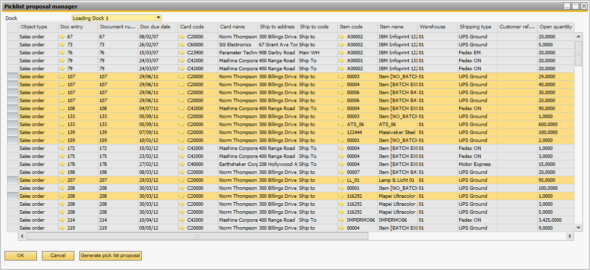590x270 pixels.
Task: Click the vertical scrollbar down arrow
Action: coord(579,228)
